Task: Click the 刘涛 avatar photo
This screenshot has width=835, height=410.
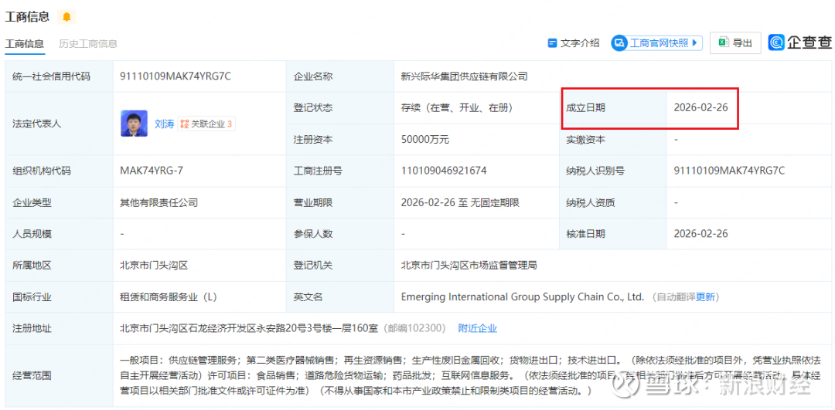Action: tap(135, 124)
